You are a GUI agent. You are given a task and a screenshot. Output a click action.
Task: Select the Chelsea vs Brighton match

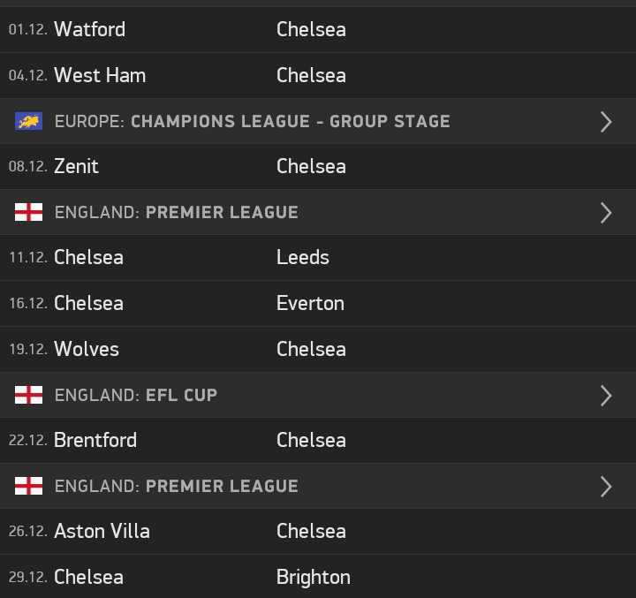[x=318, y=577]
